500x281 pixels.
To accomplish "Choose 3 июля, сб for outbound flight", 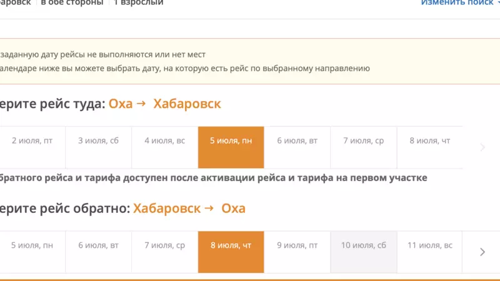I will 98,141.
